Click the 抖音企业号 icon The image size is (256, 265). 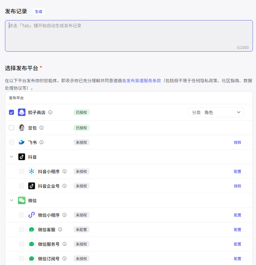(32, 186)
